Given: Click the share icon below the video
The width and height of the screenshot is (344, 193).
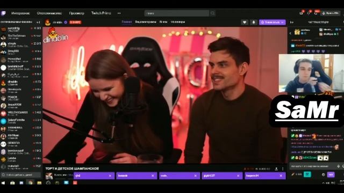Looking at the screenshot, I should tap(276, 169).
